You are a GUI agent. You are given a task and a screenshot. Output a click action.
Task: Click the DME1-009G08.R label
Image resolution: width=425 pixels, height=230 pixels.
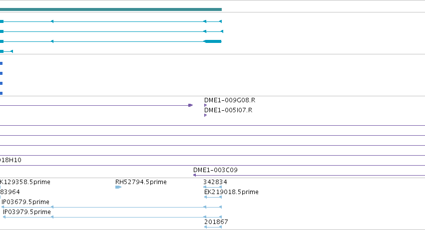(x=230, y=100)
